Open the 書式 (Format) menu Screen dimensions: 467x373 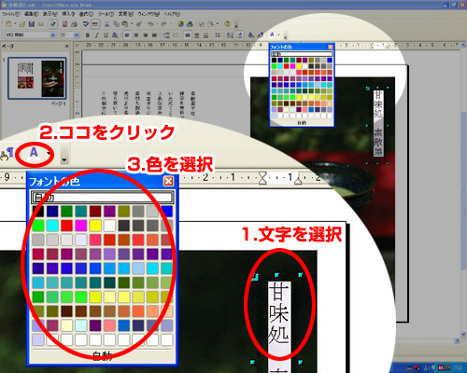point(86,14)
